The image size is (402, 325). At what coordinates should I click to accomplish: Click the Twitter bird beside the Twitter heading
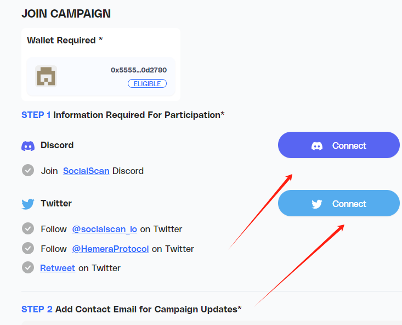[28, 204]
